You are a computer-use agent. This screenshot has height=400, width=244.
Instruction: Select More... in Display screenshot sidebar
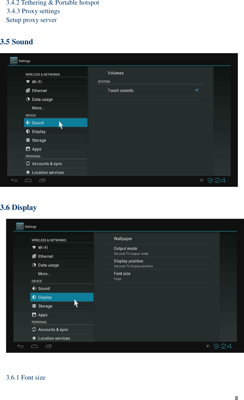click(44, 274)
